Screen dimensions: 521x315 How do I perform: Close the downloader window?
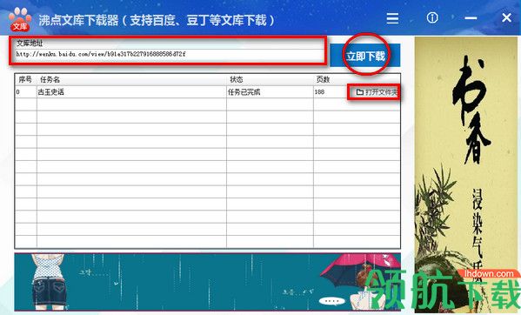tap(506, 17)
